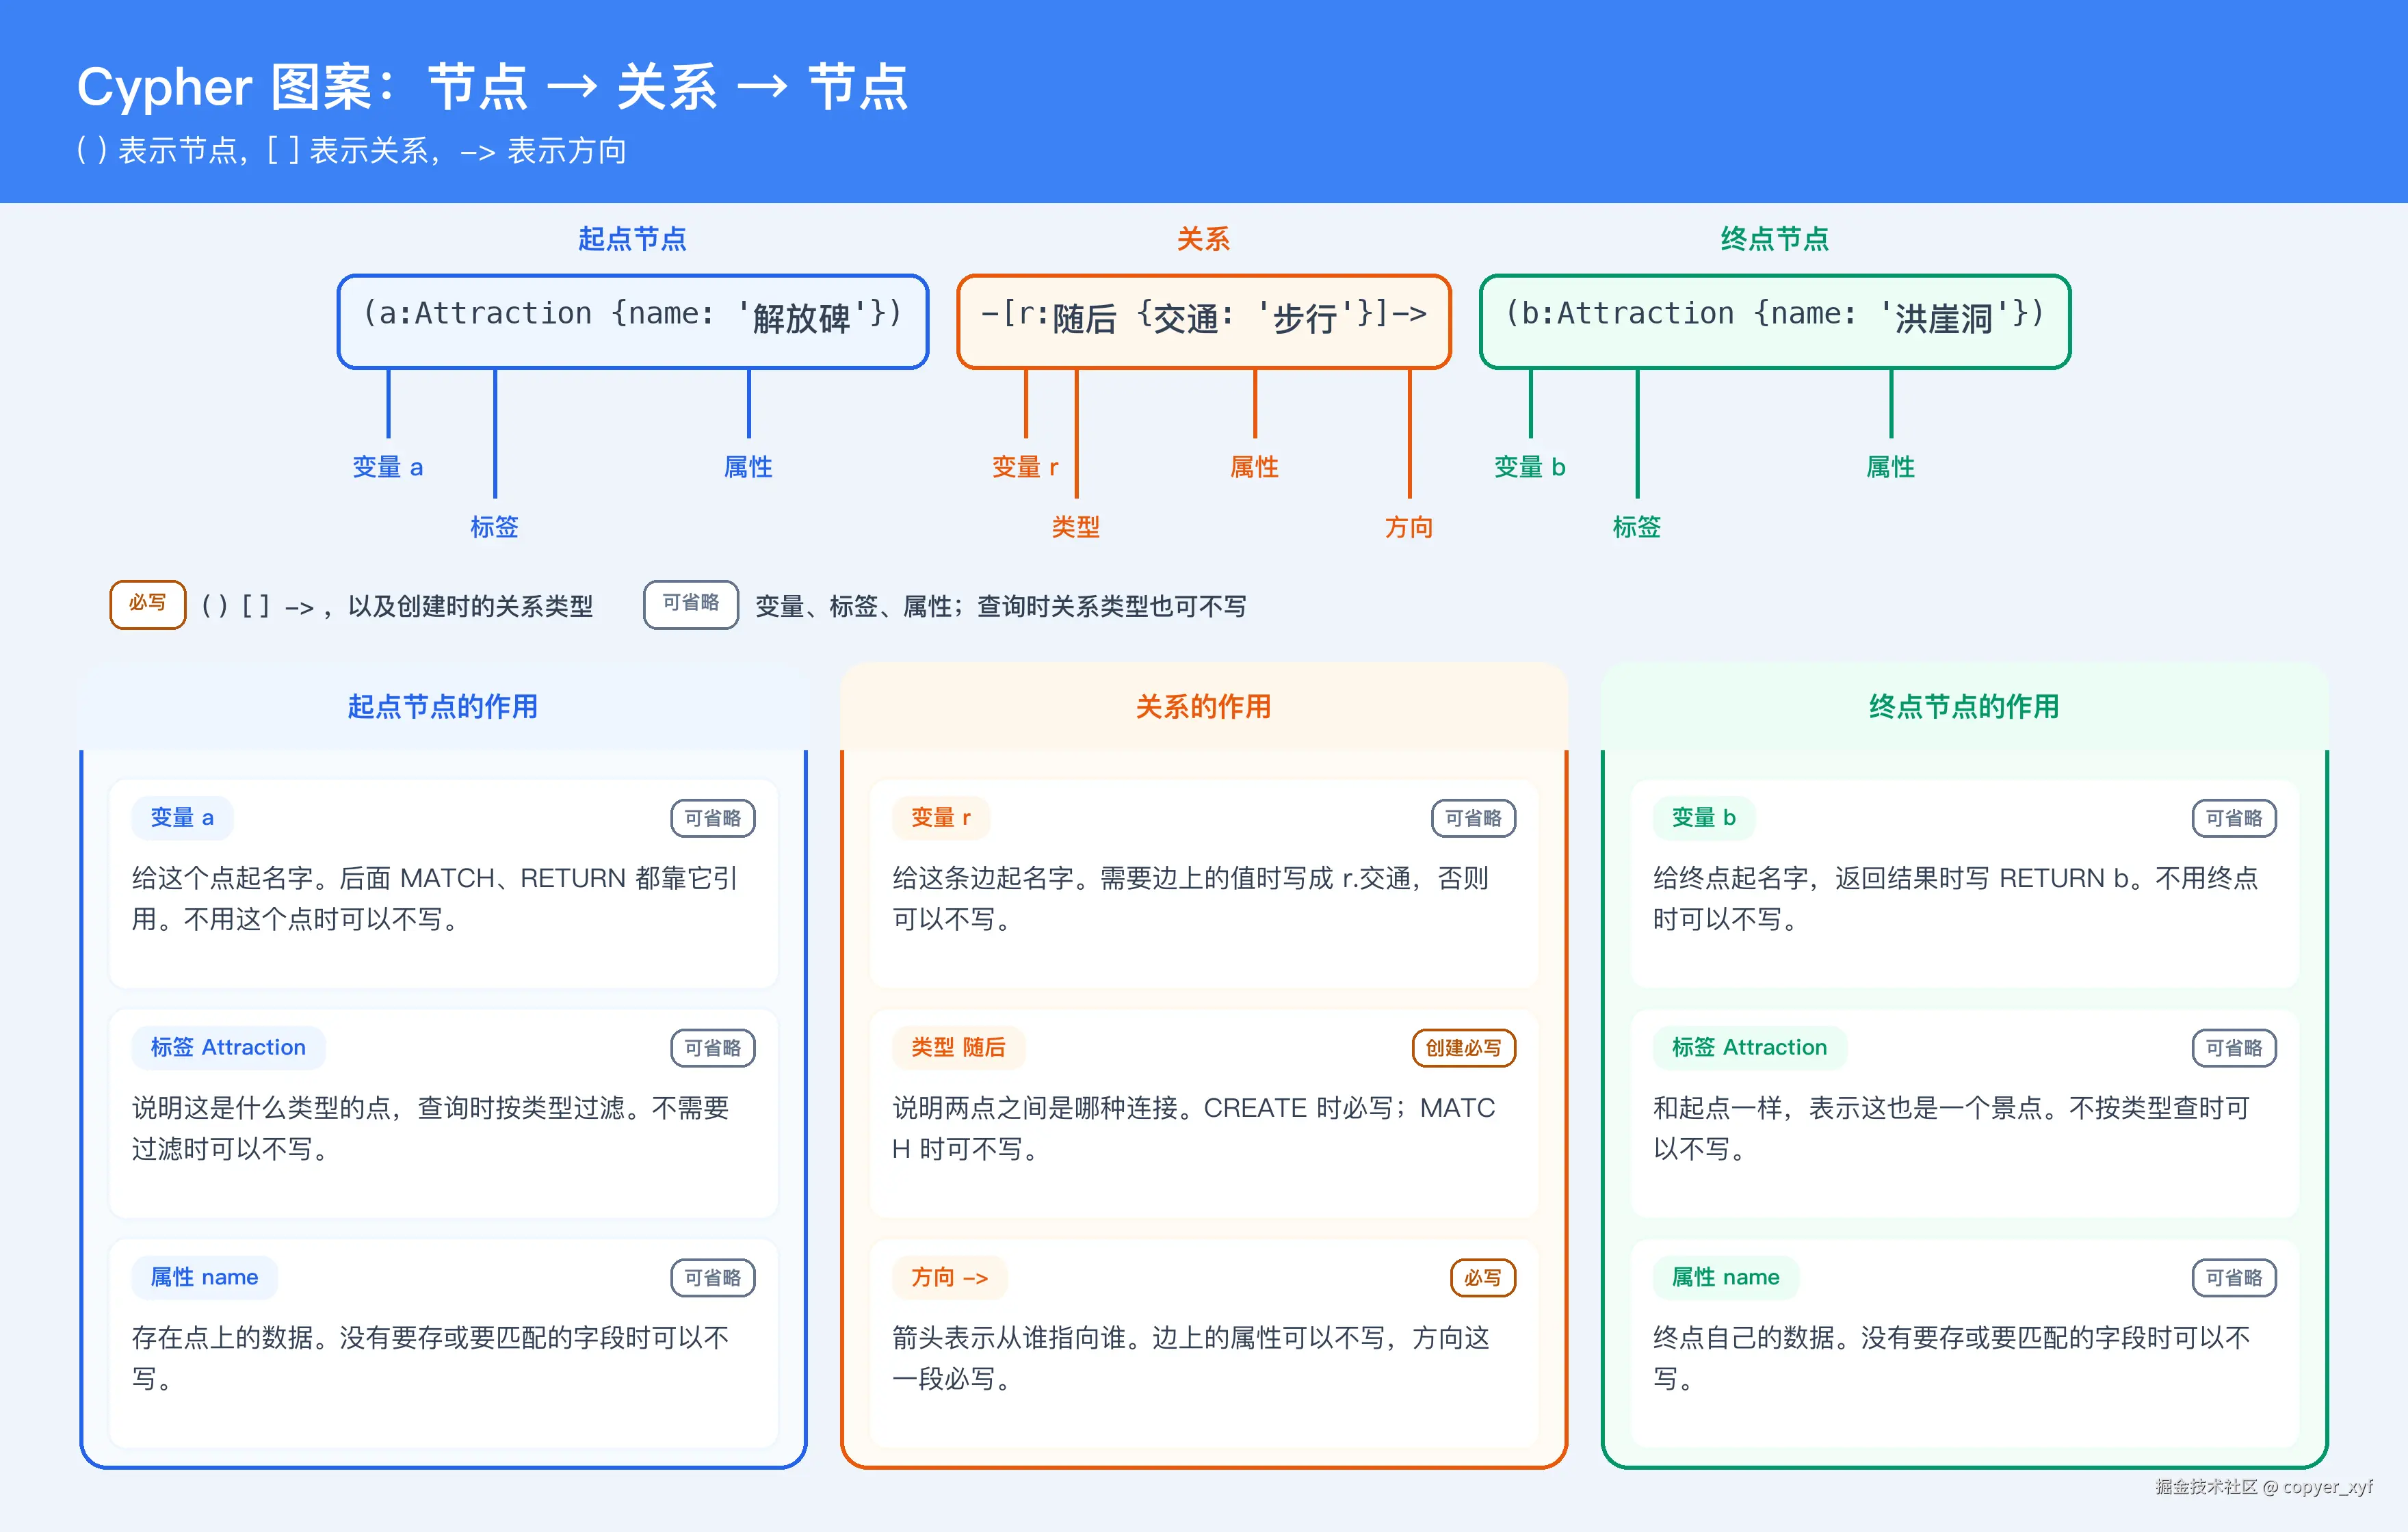Image resolution: width=2408 pixels, height=1532 pixels.
Task: Click the "终点节点的作用" column header
Action: [x=1965, y=707]
